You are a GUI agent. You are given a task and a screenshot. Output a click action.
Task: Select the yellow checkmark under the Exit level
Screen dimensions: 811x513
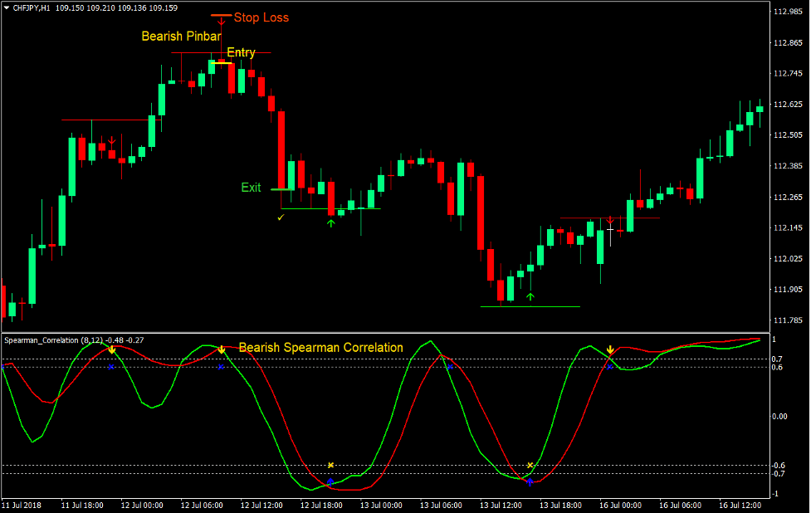coord(280,217)
